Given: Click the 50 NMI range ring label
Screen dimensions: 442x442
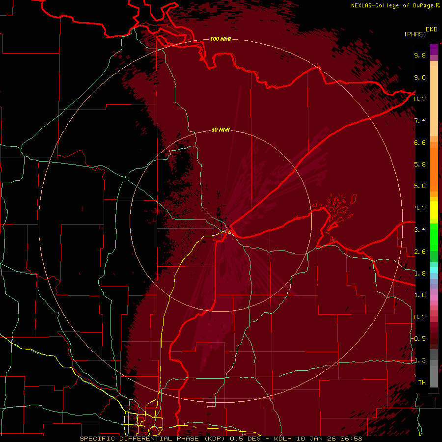Looking at the screenshot, I should point(221,130).
